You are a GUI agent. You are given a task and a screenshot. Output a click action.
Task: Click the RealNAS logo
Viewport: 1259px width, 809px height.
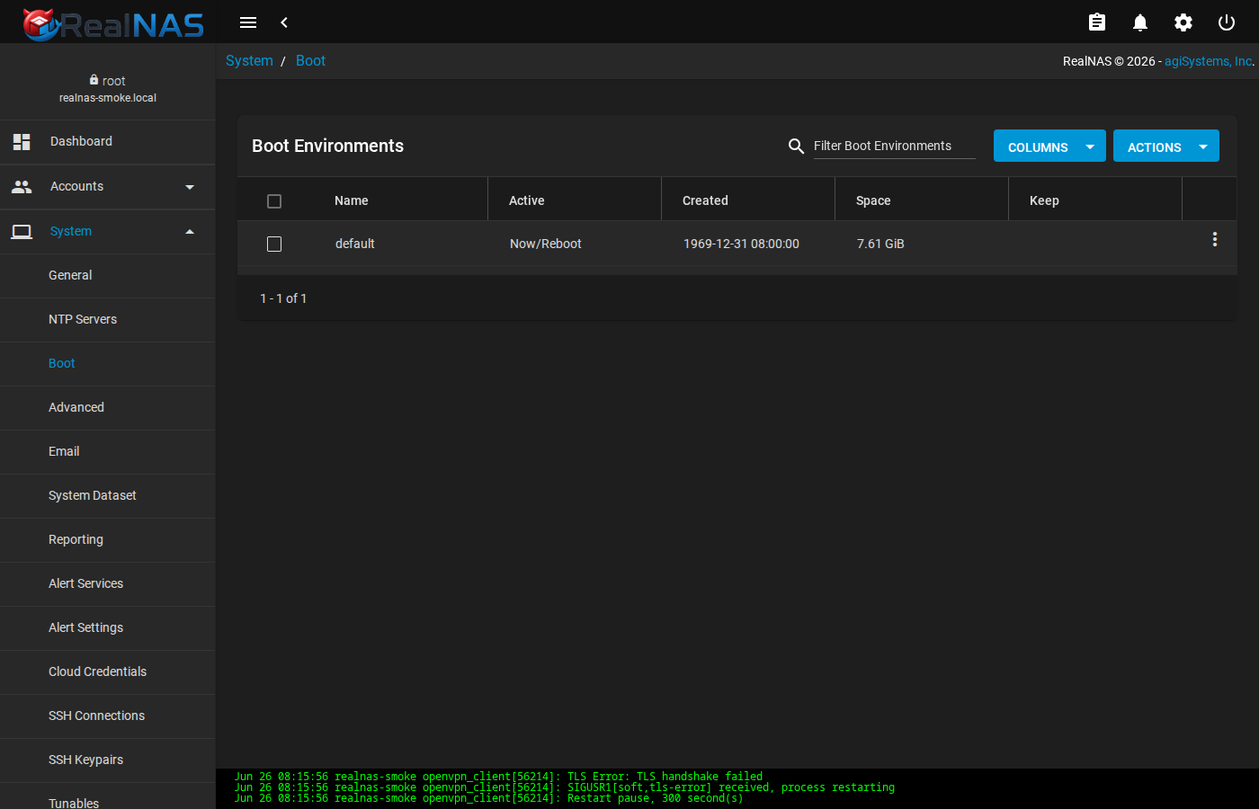[x=113, y=23]
